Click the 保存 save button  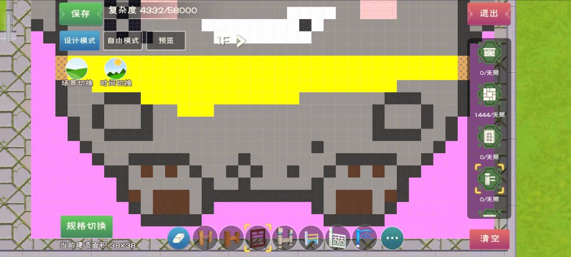click(x=81, y=14)
